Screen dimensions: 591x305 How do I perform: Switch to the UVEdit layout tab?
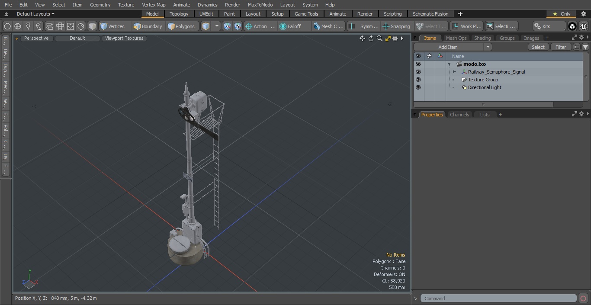[x=206, y=14]
